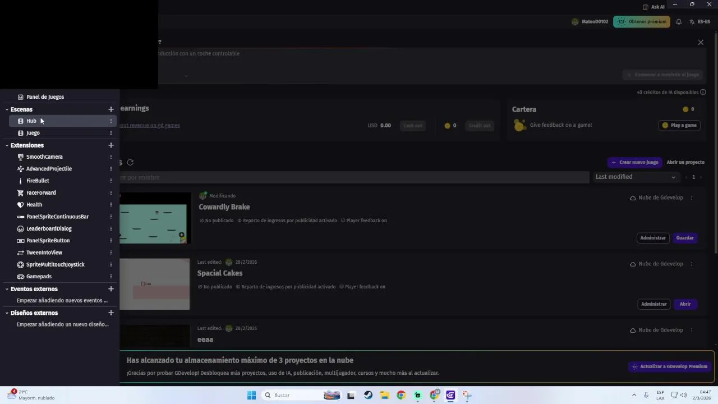Select the FireBullet extension name
This screenshot has width=718, height=404.
tap(38, 181)
